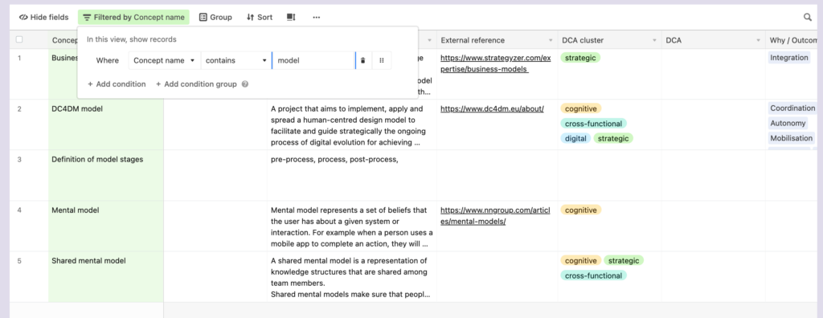Click the filter value field containing model

pyautogui.click(x=314, y=60)
